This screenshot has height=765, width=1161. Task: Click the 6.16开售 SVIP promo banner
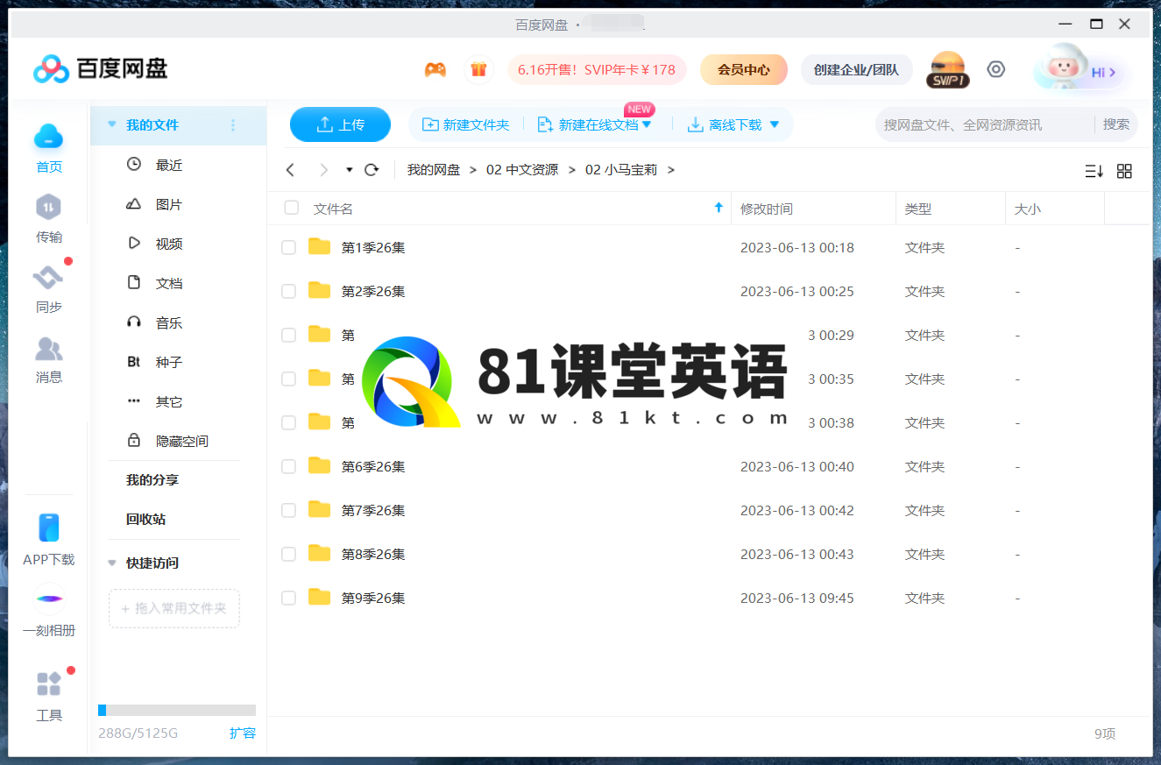point(597,70)
